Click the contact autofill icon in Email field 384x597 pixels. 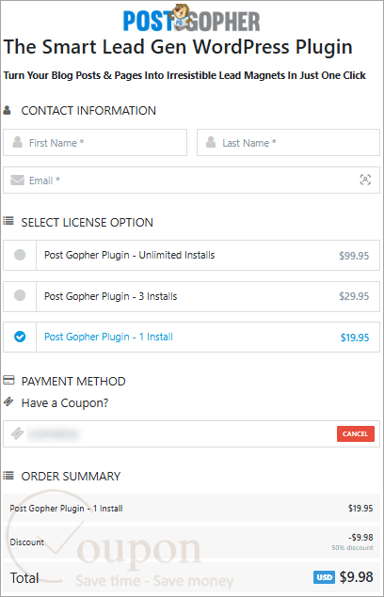pyautogui.click(x=365, y=180)
